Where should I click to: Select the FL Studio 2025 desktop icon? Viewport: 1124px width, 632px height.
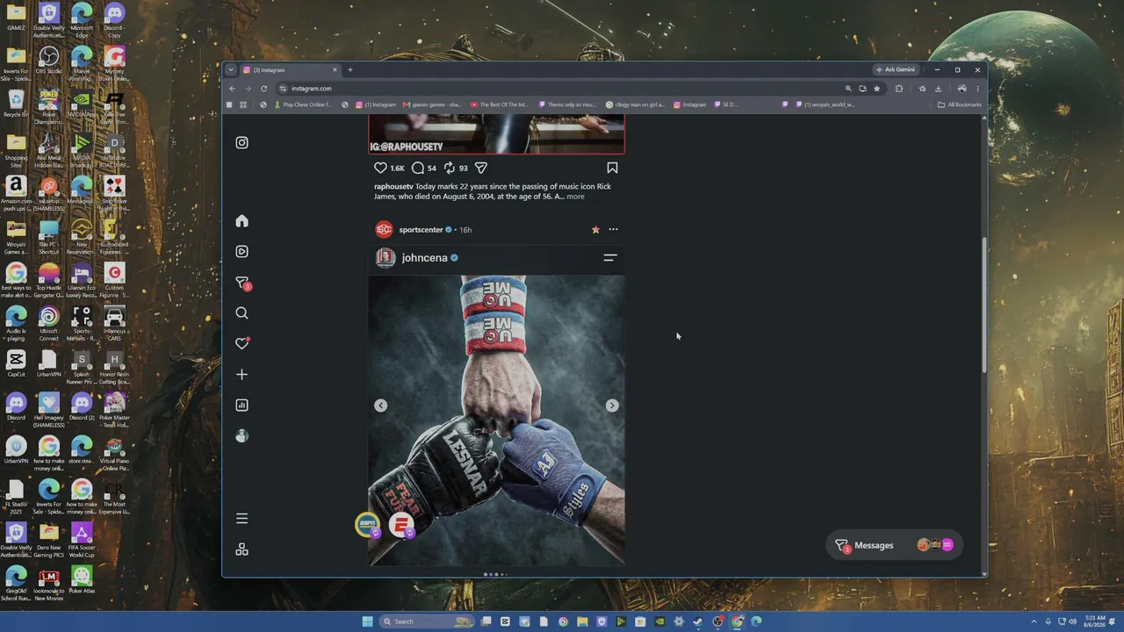(16, 498)
